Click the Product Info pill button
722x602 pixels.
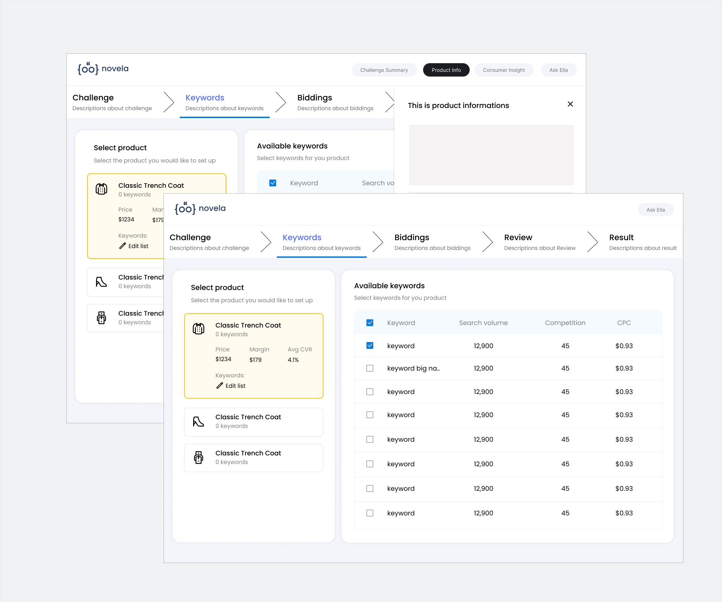[x=446, y=70]
